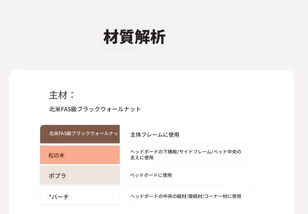Select the beige ポプラ swatch cell
The image size is (308, 214).
pos(80,175)
